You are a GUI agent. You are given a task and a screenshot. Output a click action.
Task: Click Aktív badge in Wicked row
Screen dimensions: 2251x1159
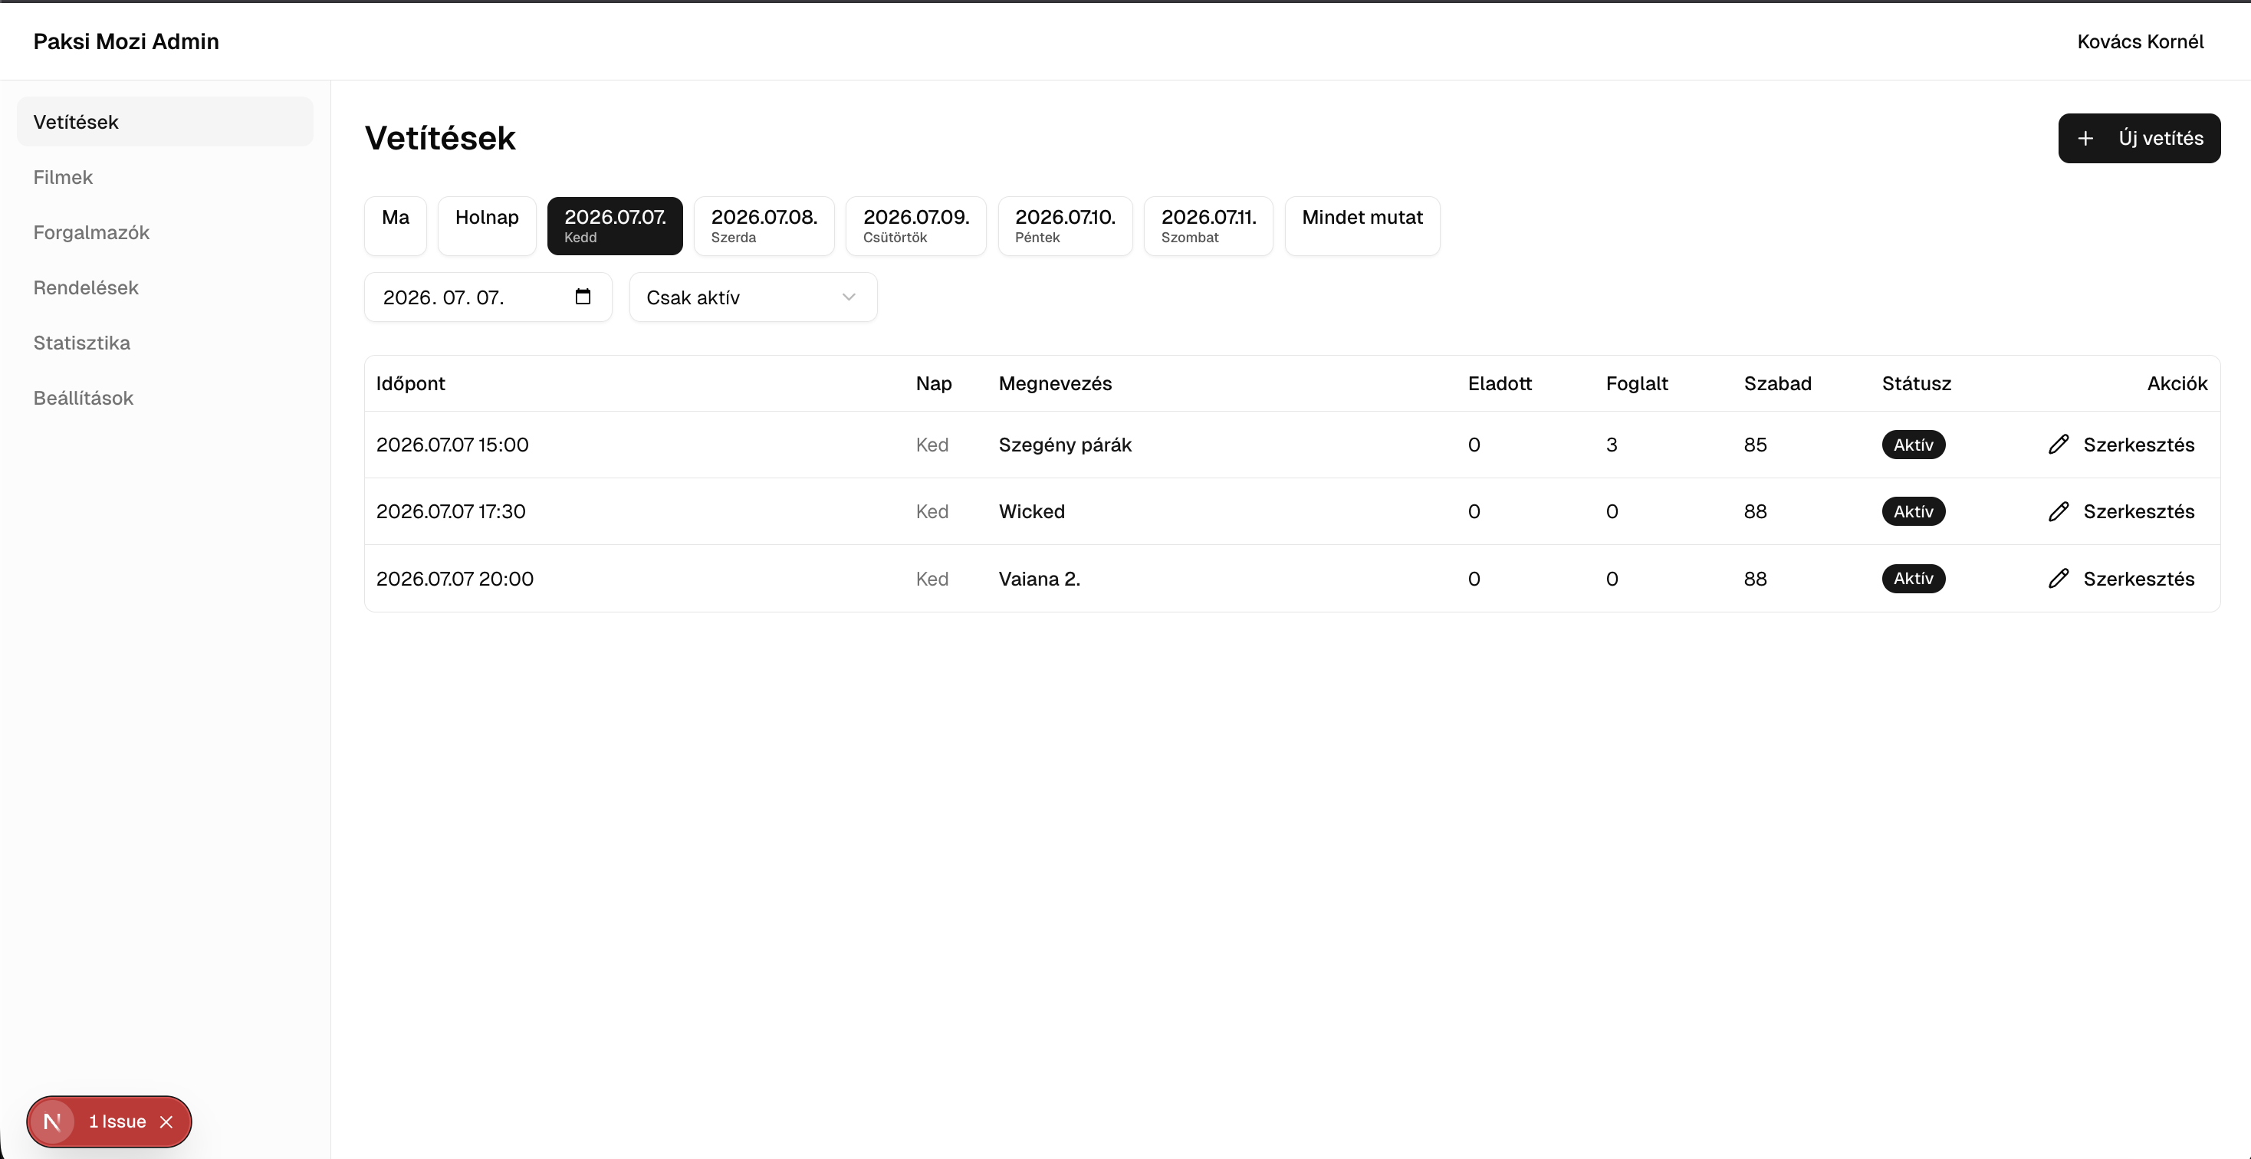pos(1913,512)
